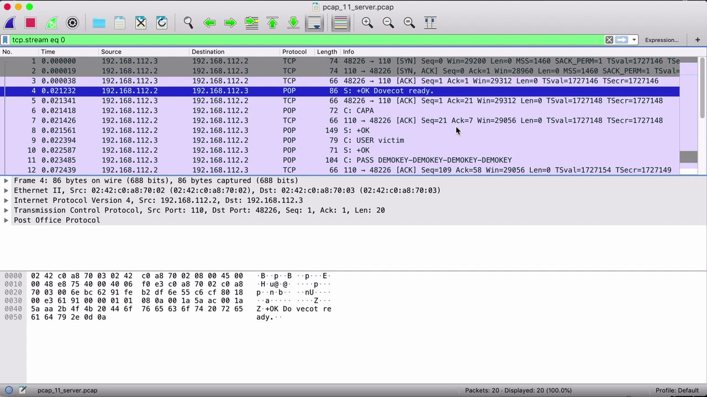Image resolution: width=707 pixels, height=397 pixels.
Task: Open capture options gear icon
Action: 72,23
